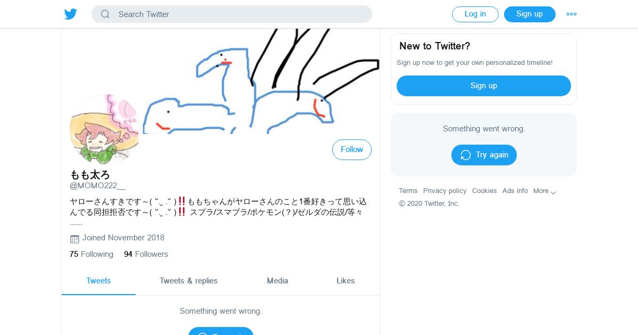Select the Likes tab
The image size is (638, 335).
click(x=346, y=281)
